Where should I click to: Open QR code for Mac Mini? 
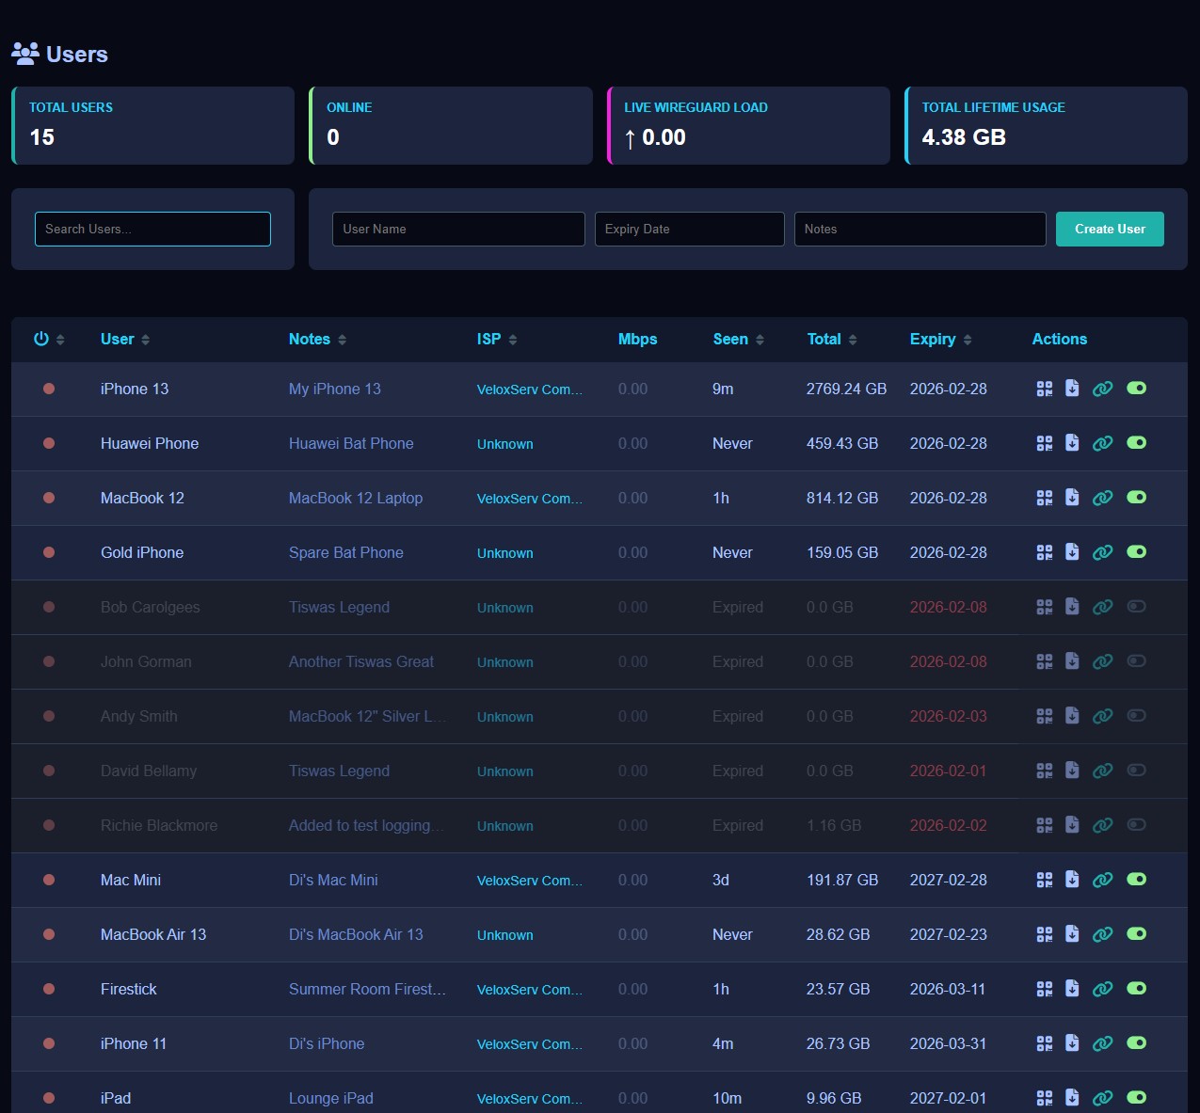1044,880
